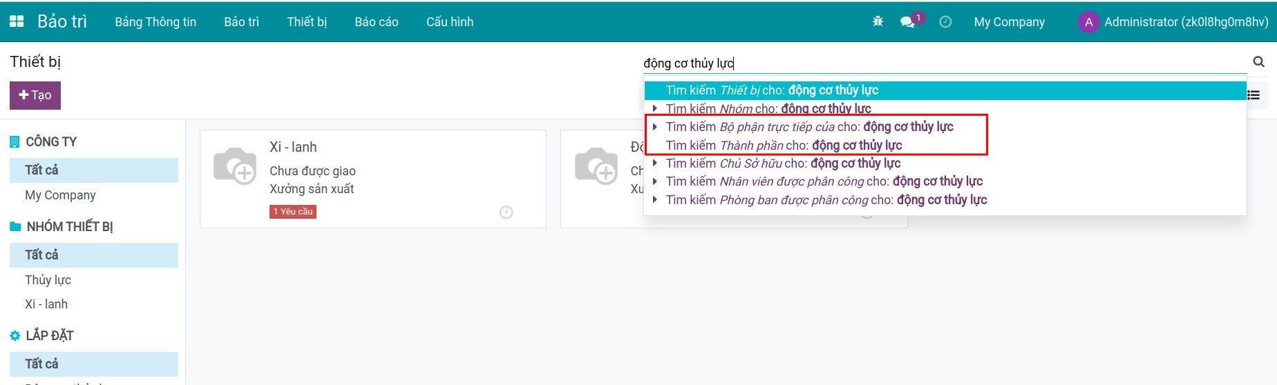Switch to list view icon
Viewport: 1277px width, 385px height.
click(1254, 95)
